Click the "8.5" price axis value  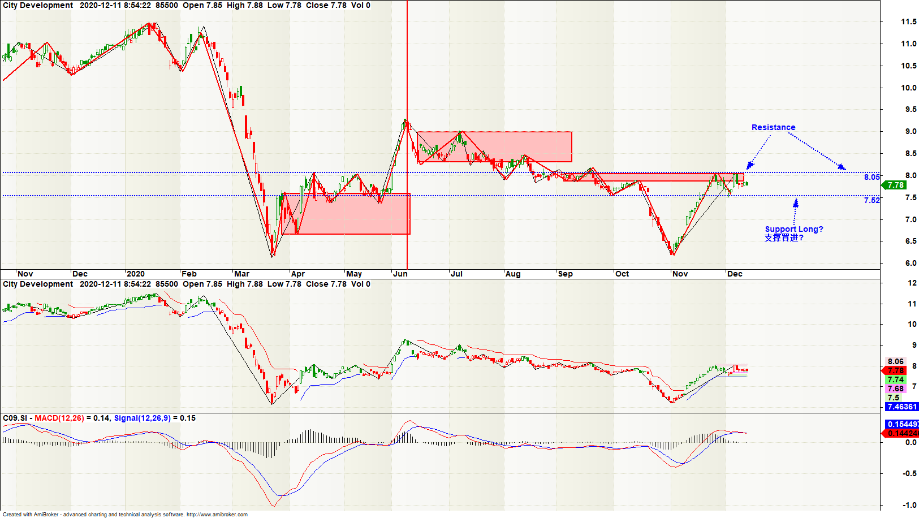[911, 153]
